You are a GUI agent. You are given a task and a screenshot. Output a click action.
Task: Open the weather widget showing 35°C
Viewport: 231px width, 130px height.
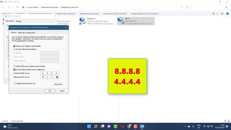(x=10, y=126)
